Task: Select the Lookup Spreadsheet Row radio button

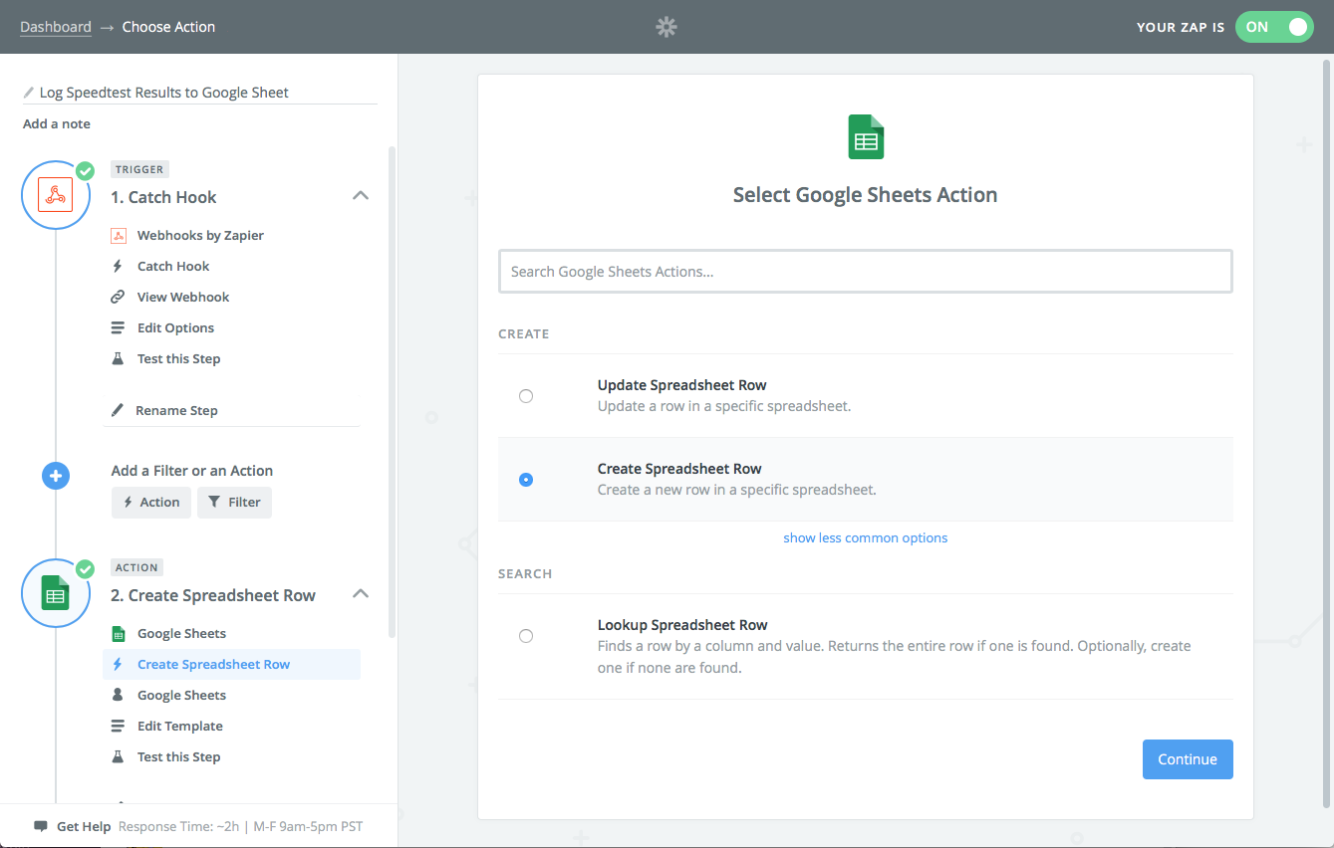Action: click(526, 636)
